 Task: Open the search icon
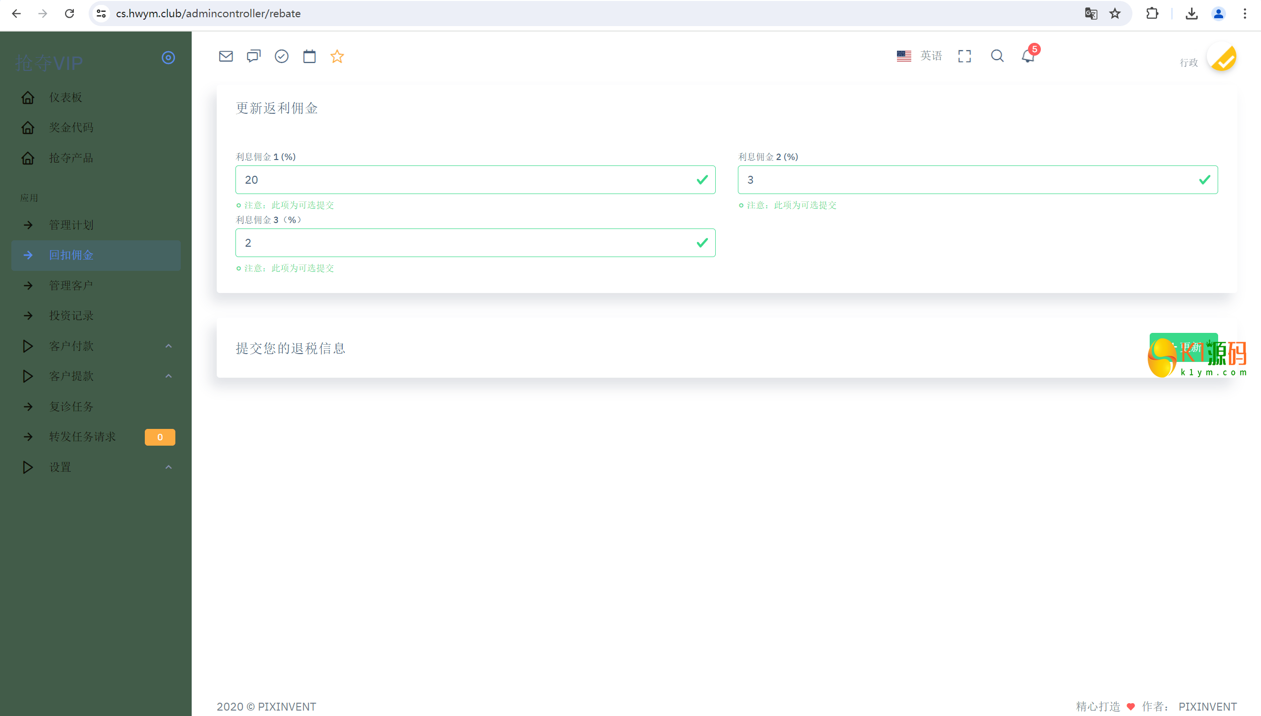tap(997, 56)
